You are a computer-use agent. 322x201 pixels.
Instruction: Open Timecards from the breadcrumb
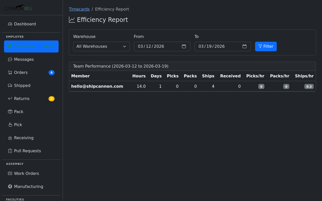[x=79, y=9]
